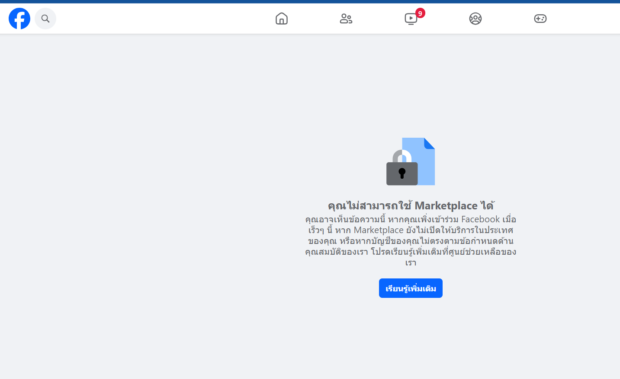Open the Gaming tab
Viewport: 620px width, 379px height.
tap(540, 19)
